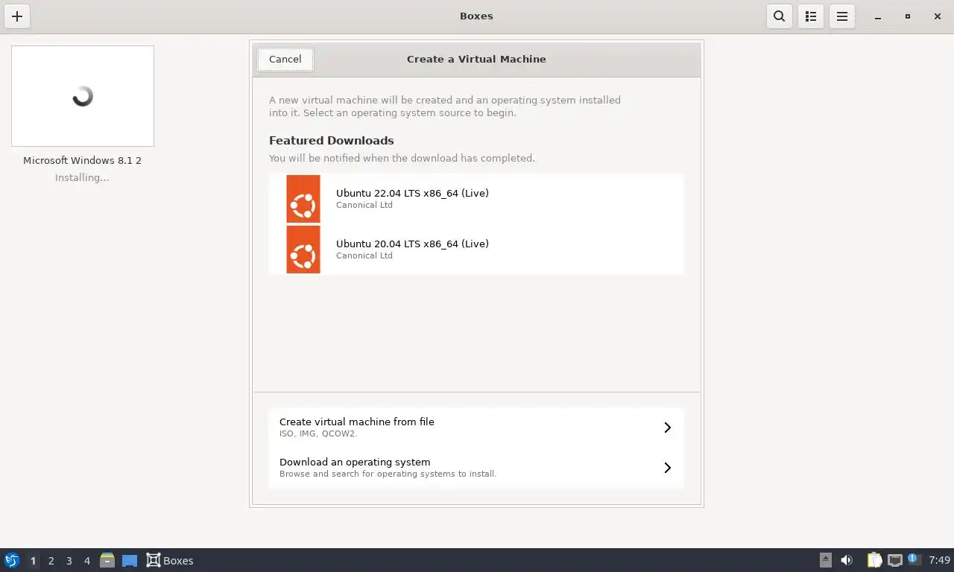Open the network tray icon
This screenshot has height=572, width=954.
(895, 560)
